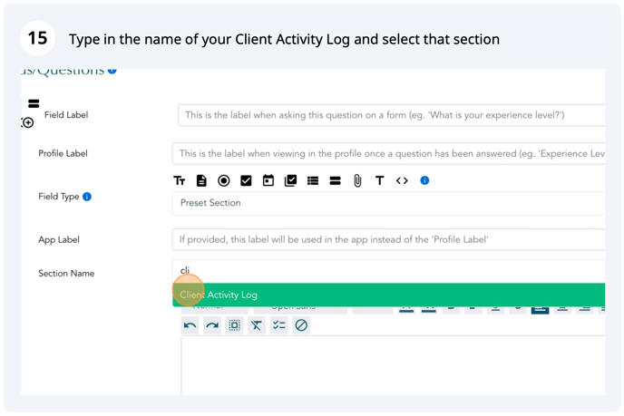The width and height of the screenshot is (624, 416).
Task: Open the Field Type label info icon
Action: click(87, 197)
